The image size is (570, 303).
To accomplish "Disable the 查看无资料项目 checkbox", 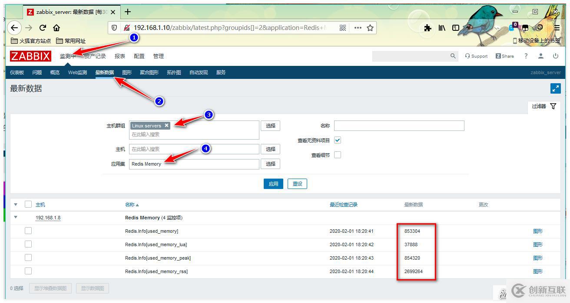I will [x=338, y=140].
